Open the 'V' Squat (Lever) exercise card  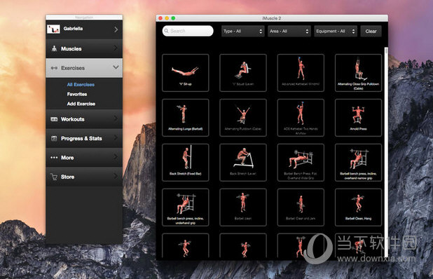(243, 73)
